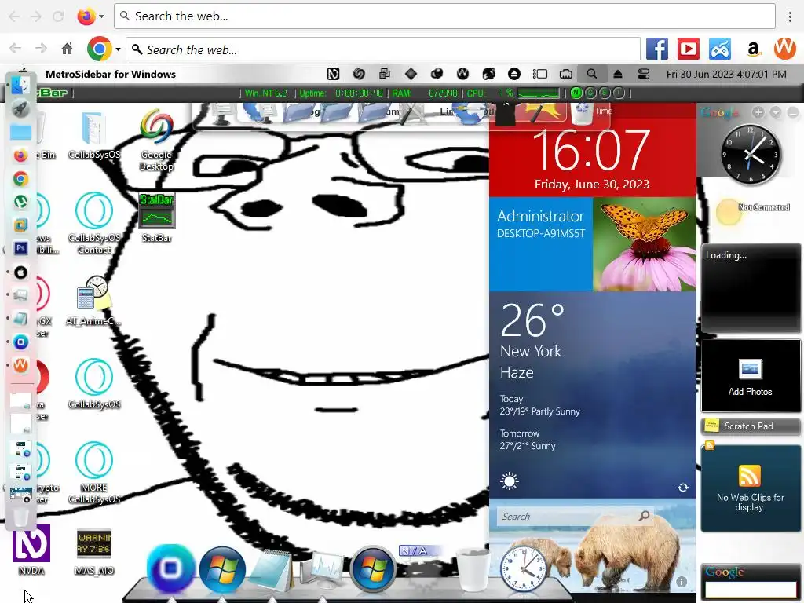Toggle the control center switches icon
Viewport: 804px width, 603px height.
pyautogui.click(x=644, y=75)
